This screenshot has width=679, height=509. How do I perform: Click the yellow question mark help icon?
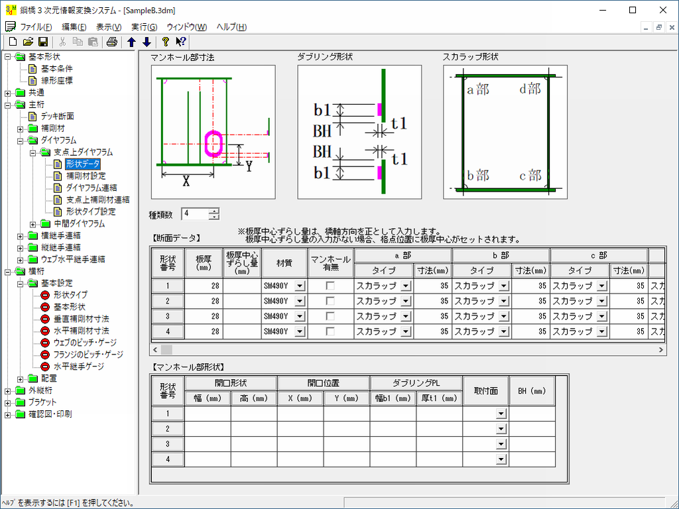(166, 42)
